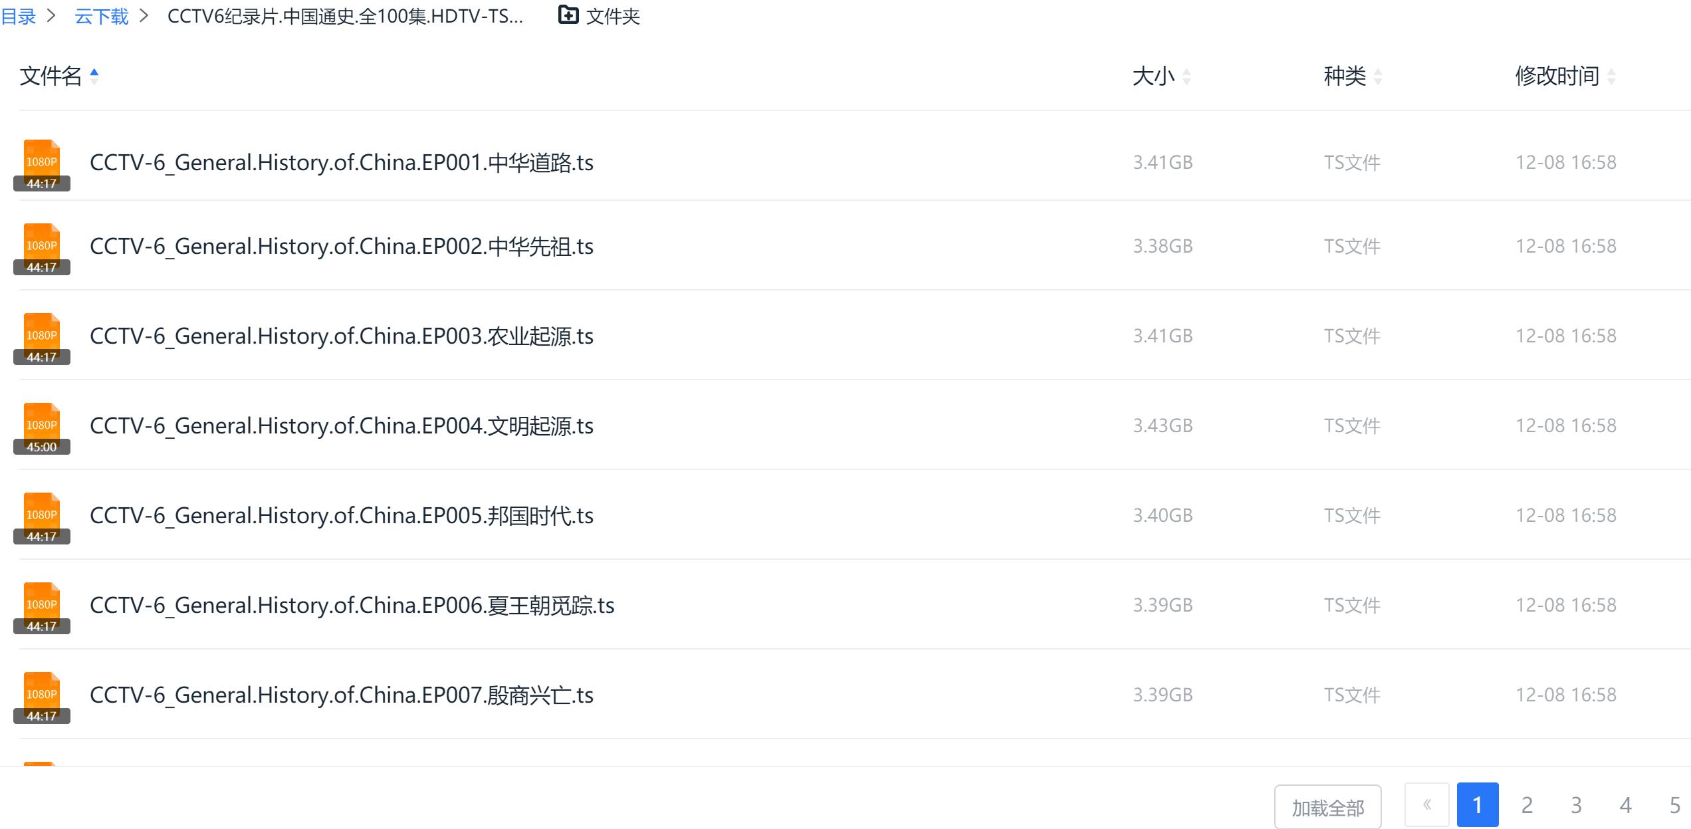Select file EP002.中华先祖.ts

[342, 247]
